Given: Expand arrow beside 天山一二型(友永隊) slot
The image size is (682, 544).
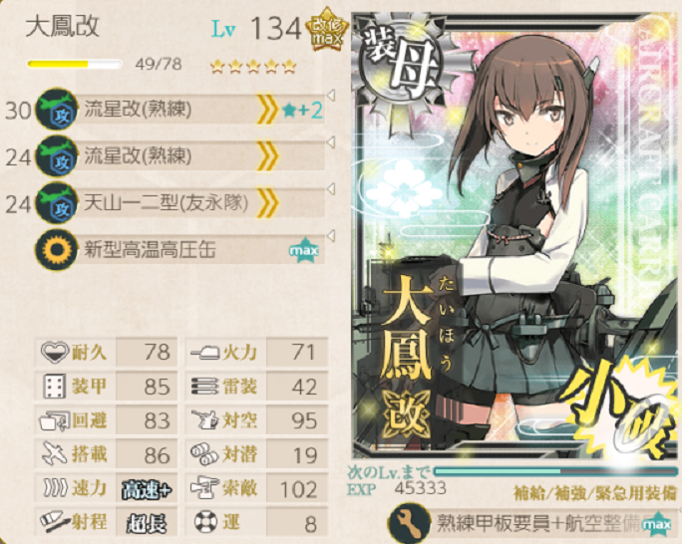Looking at the screenshot, I should tap(331, 189).
